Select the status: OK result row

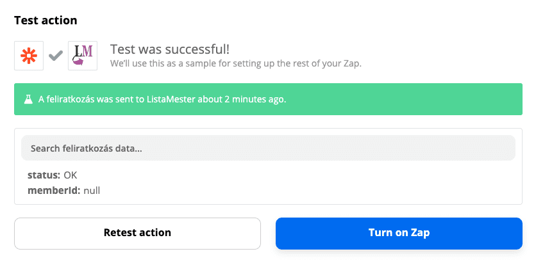[x=53, y=175]
